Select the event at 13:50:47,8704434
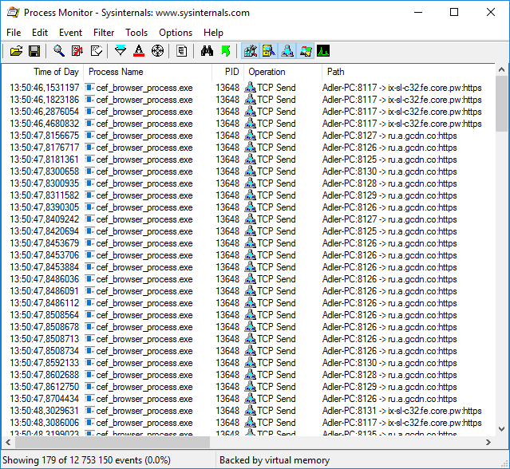Image resolution: width=510 pixels, height=469 pixels. 248,399
